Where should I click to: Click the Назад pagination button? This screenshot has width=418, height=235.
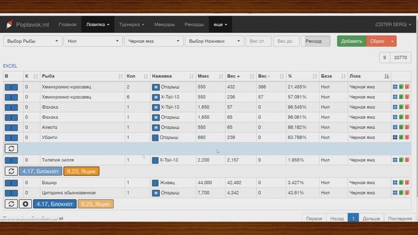click(x=337, y=218)
